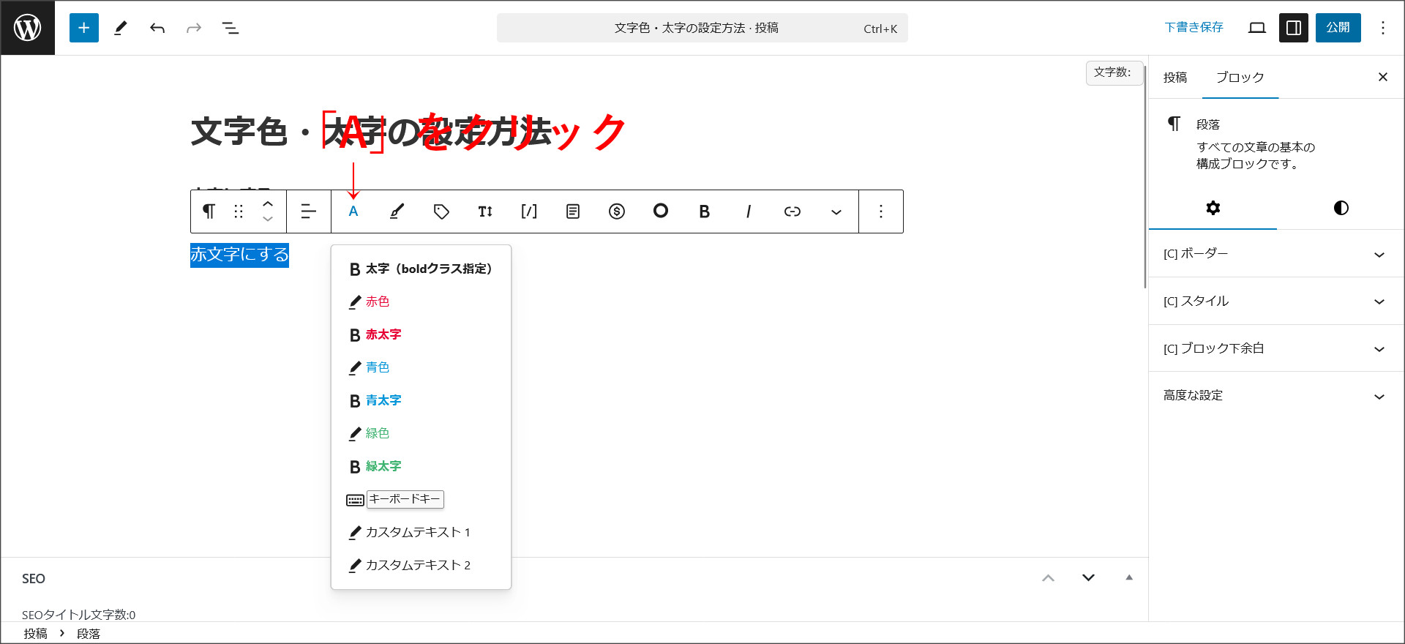Expand the 高度な設定 panel
This screenshot has width=1405, height=644.
pos(1276,396)
